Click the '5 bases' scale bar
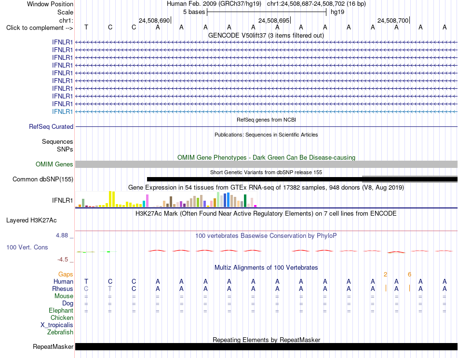 (x=267, y=12)
